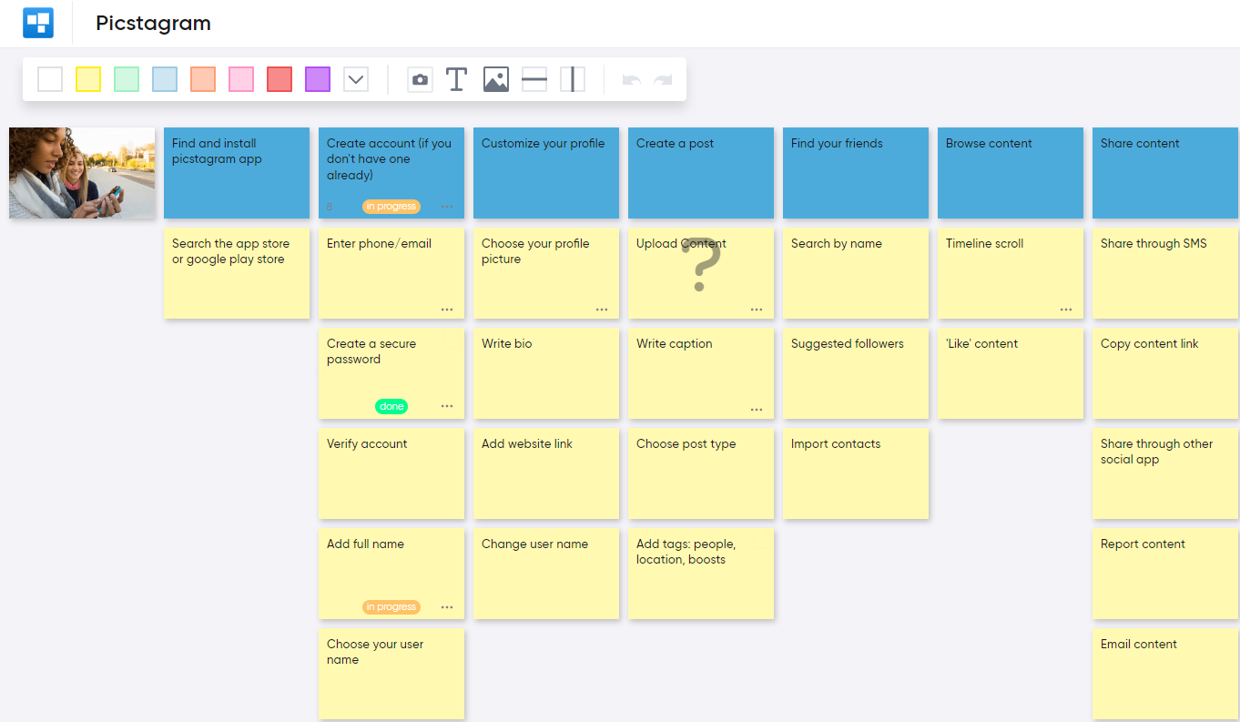This screenshot has width=1240, height=722.
Task: Select 'Search the app store' sticky note
Action: 237,273
